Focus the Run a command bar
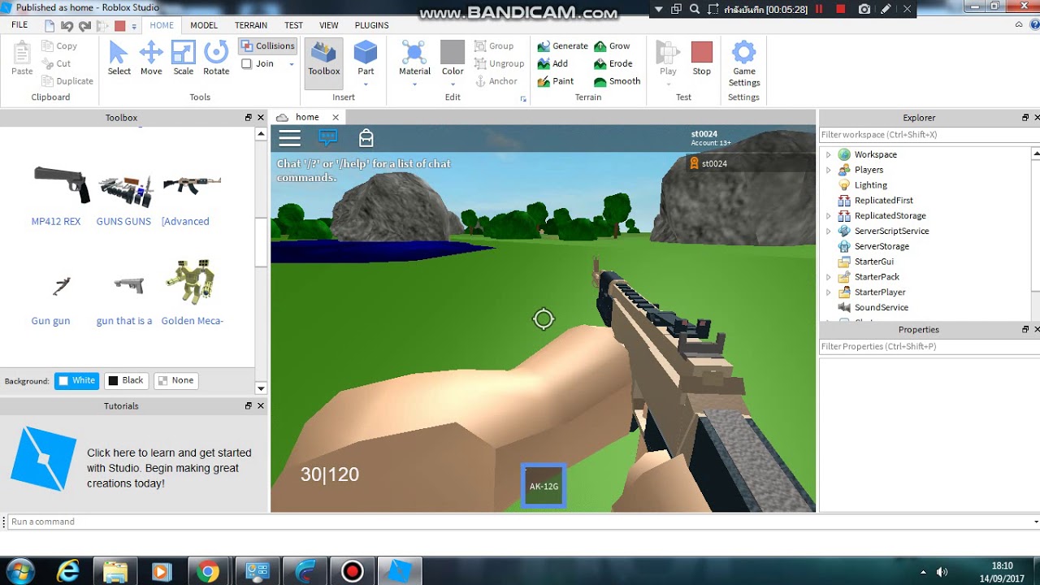The width and height of the screenshot is (1040, 585). click(x=520, y=522)
